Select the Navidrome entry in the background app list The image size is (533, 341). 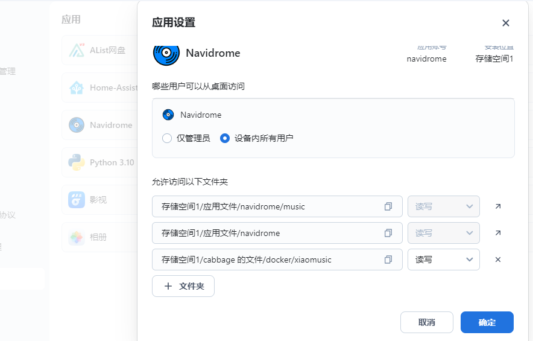coord(99,126)
